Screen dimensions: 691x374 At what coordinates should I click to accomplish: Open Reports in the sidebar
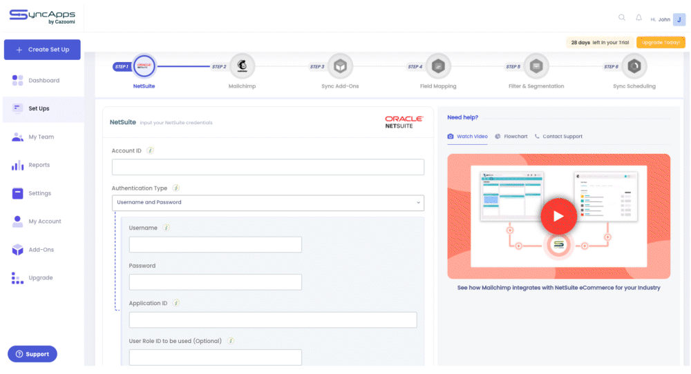tap(39, 165)
